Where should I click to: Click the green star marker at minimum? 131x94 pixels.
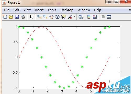pos(64,88)
